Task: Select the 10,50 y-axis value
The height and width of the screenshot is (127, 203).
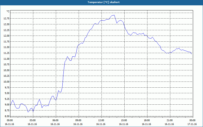Action: pyautogui.click(x=7, y=70)
